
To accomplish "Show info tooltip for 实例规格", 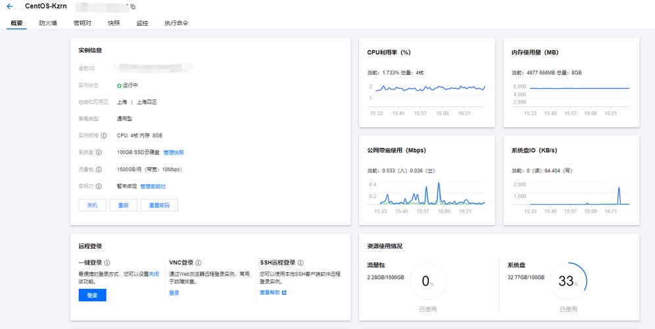I will click(x=104, y=136).
